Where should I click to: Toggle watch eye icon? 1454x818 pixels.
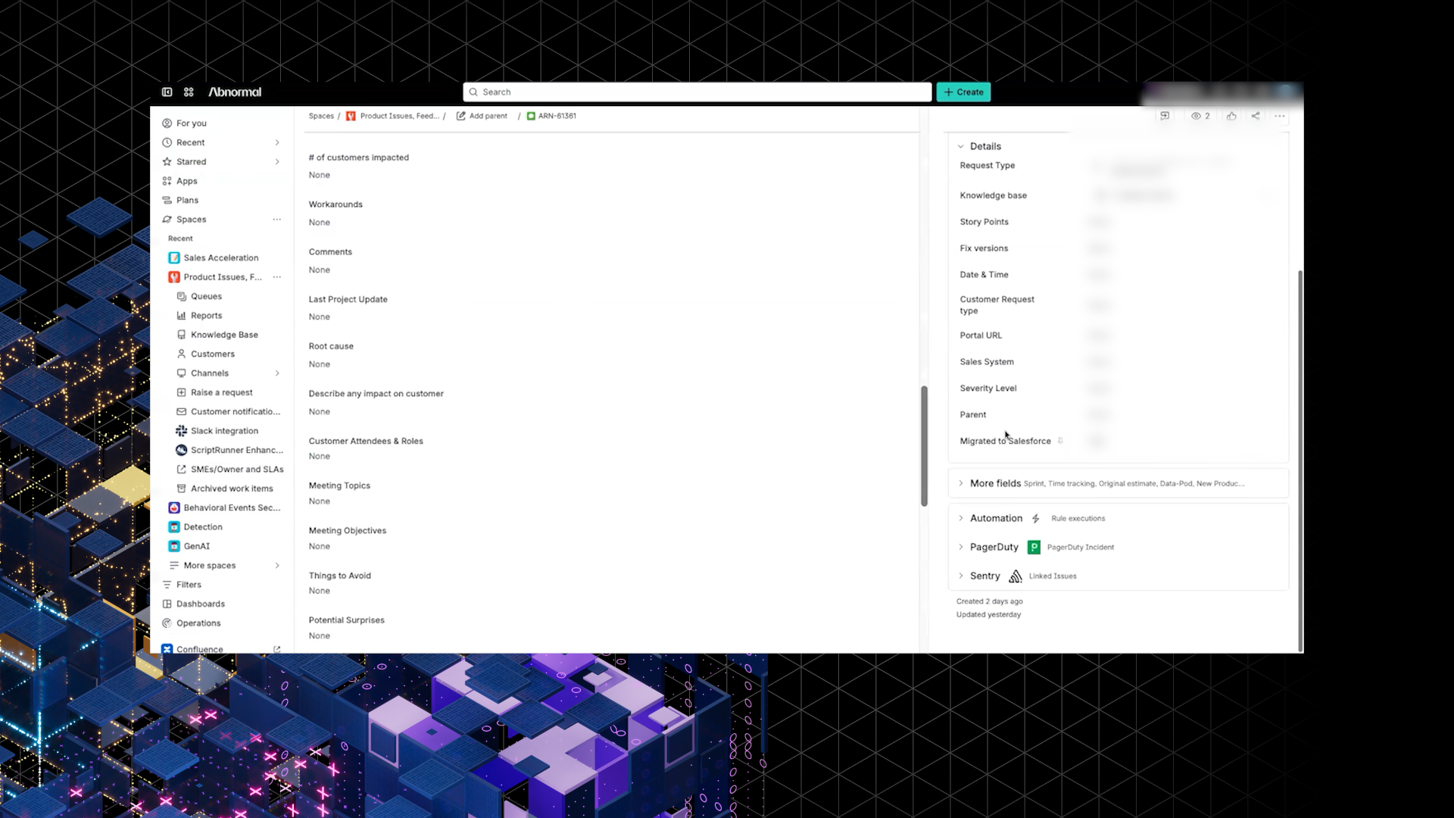click(1196, 116)
